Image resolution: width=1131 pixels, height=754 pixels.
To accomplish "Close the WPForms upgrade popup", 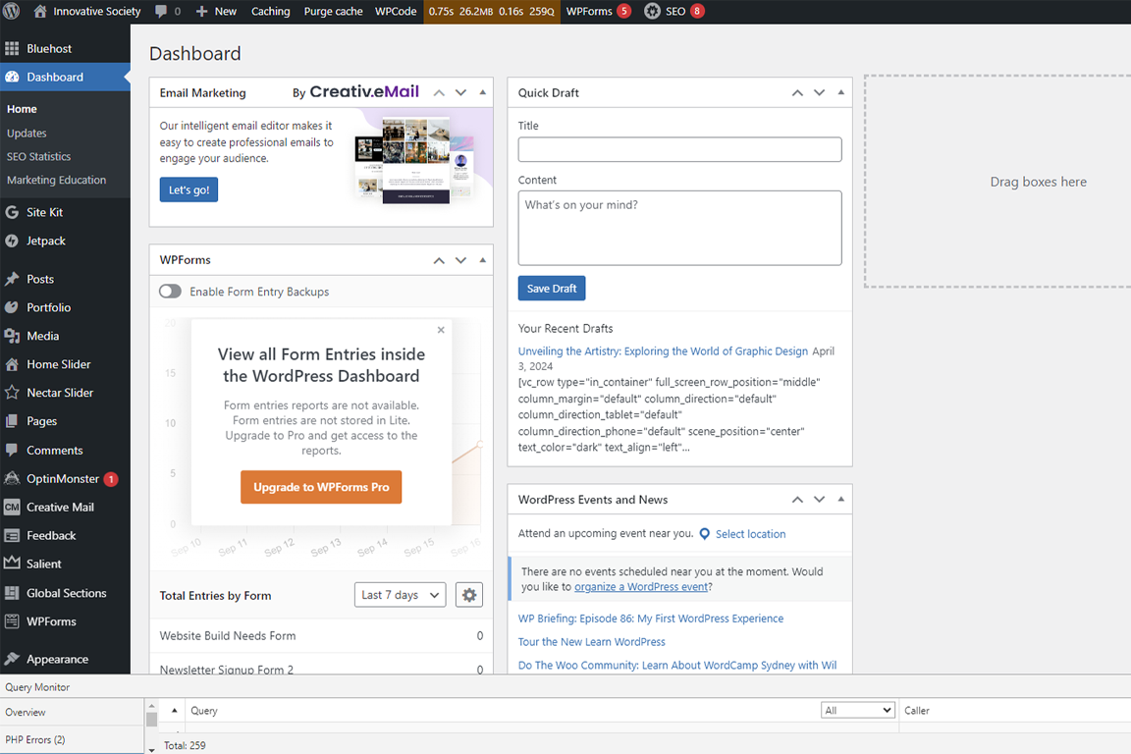I will [441, 330].
